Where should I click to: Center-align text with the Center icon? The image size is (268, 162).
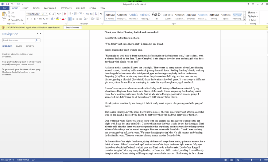[x=73, y=19]
